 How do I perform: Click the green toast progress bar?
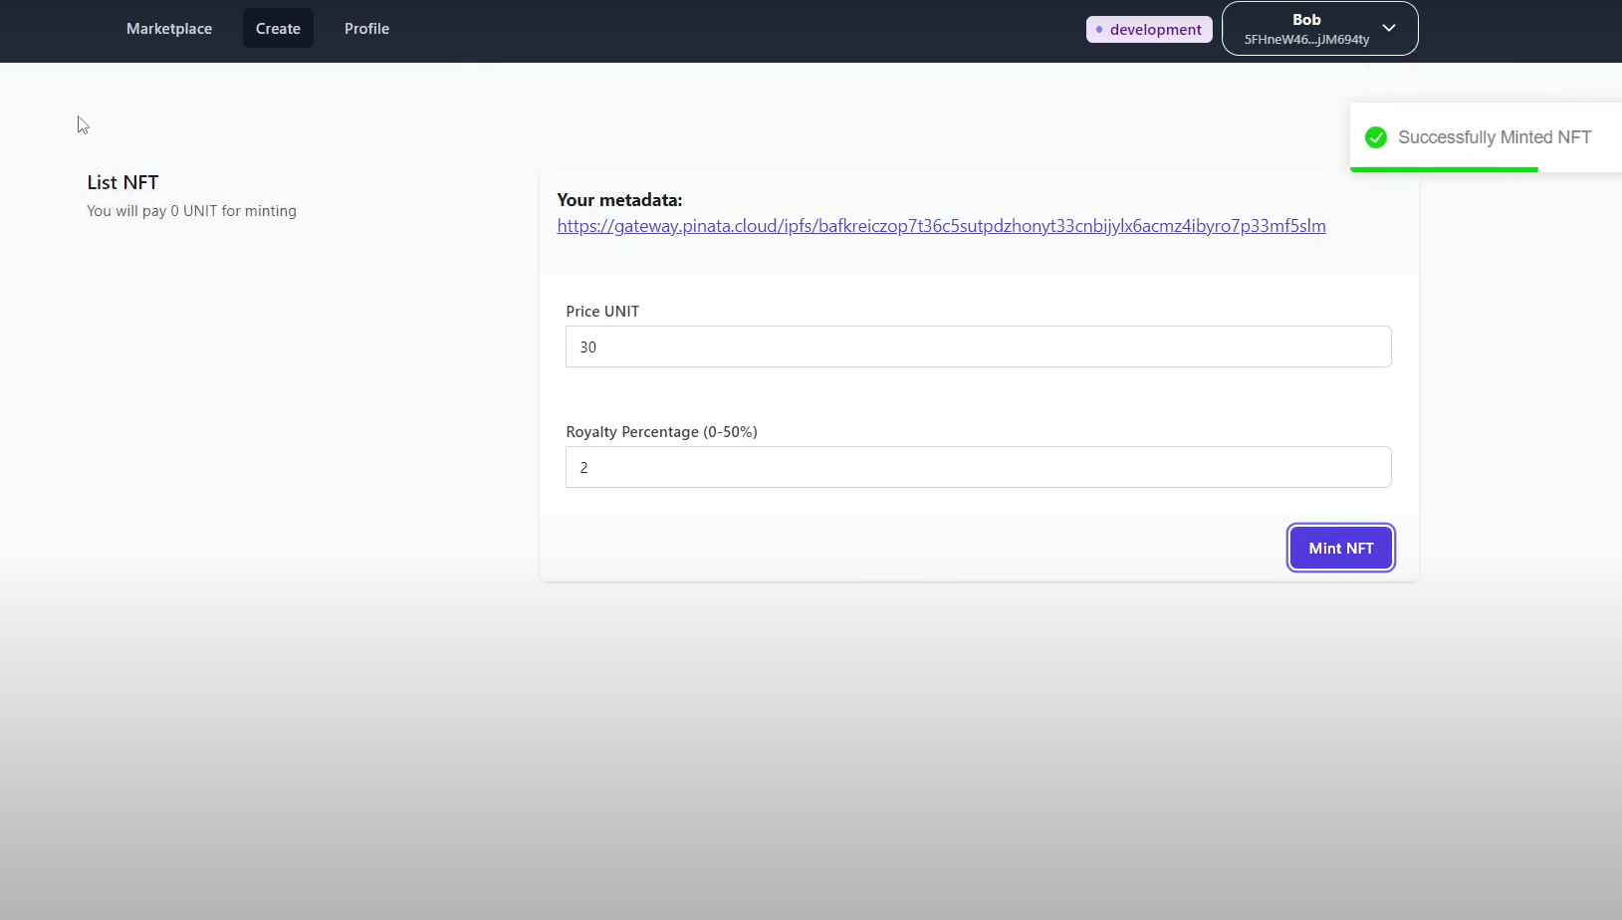pyautogui.click(x=1444, y=169)
